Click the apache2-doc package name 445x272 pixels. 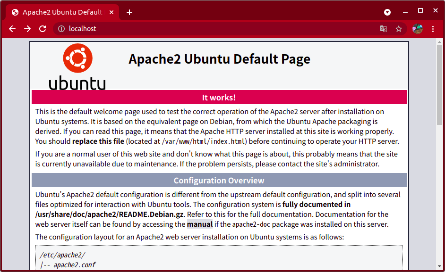[x=251, y=224]
